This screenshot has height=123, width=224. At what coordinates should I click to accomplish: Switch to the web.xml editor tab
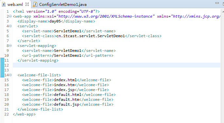tap(15, 5)
